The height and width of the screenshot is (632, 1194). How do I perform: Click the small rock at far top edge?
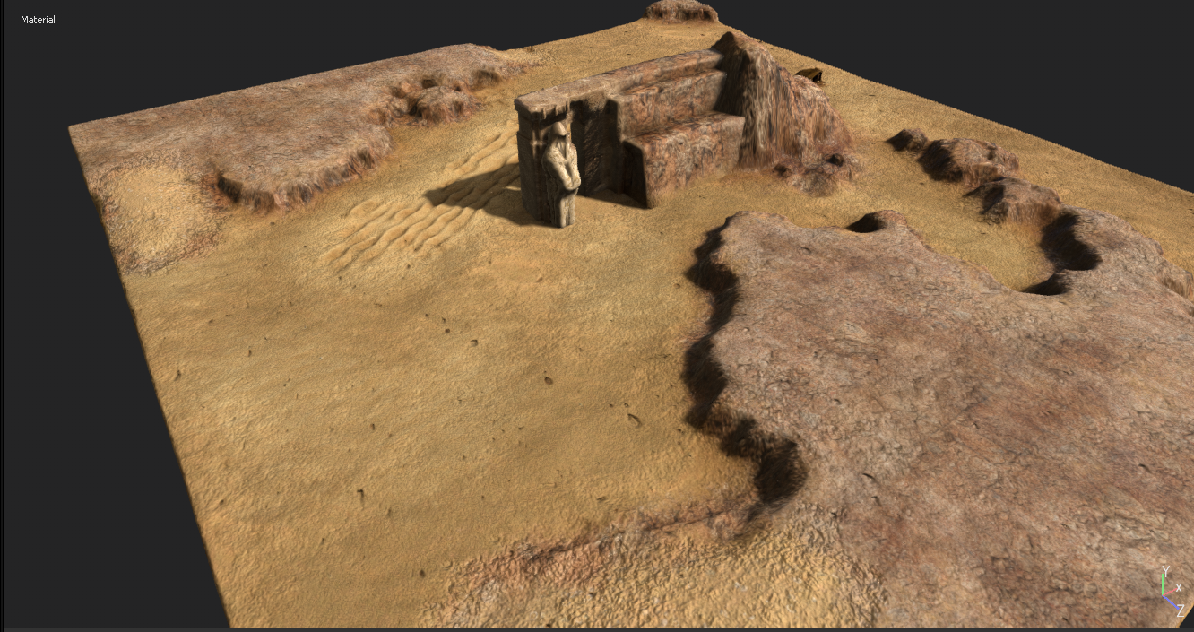pyautogui.click(x=682, y=11)
